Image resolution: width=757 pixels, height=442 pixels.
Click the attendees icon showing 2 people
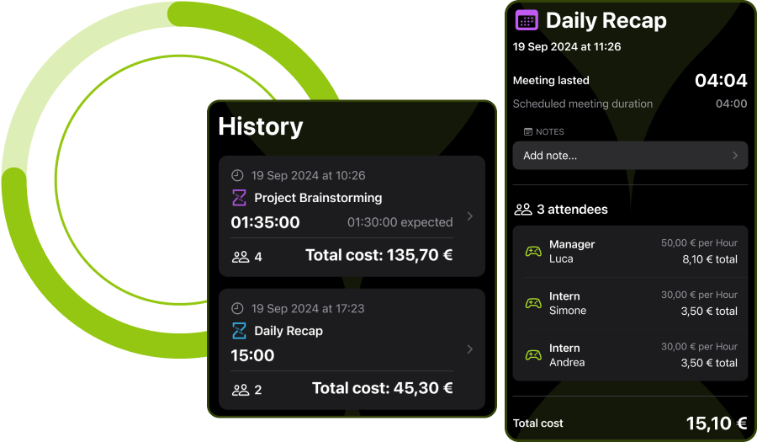(241, 390)
